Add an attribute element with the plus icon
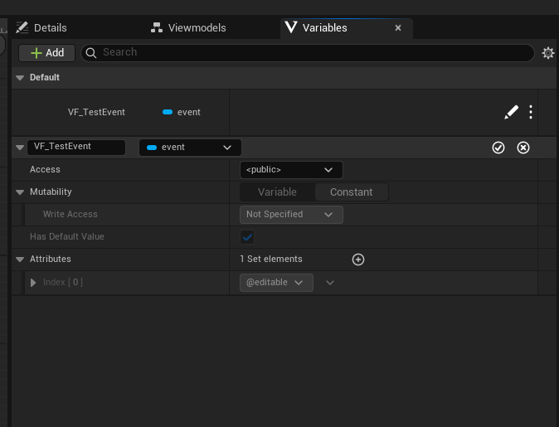 [x=358, y=260]
